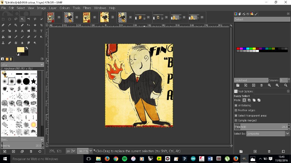Set selection mode to intersect with selection
The width and height of the screenshot is (291, 163).
pos(259,100)
